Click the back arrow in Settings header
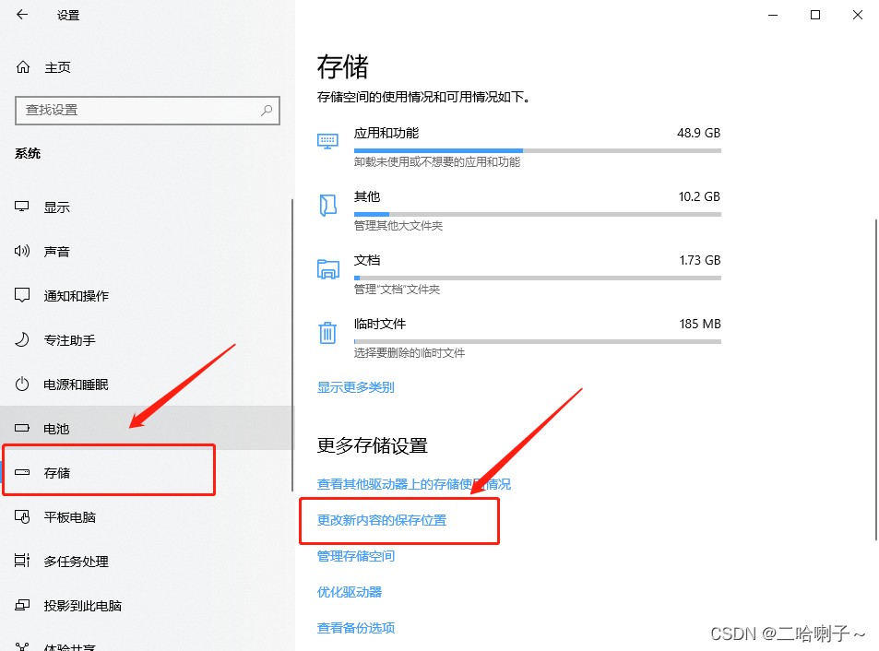The height and width of the screenshot is (651, 879). 22,15
